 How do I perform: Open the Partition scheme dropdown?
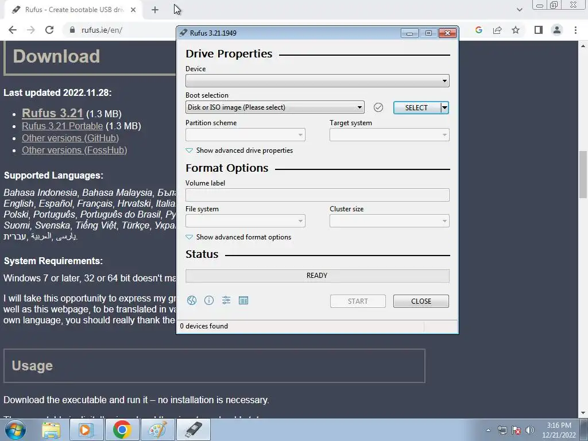click(x=245, y=134)
